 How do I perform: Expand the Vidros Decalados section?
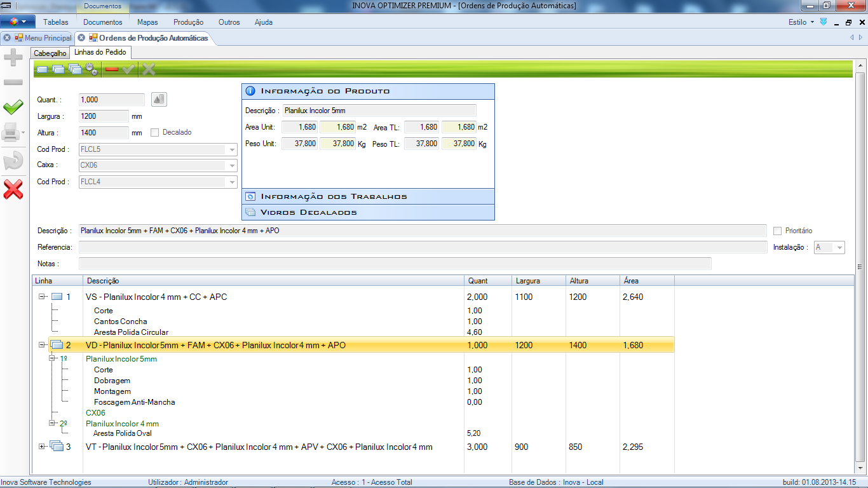tap(368, 212)
